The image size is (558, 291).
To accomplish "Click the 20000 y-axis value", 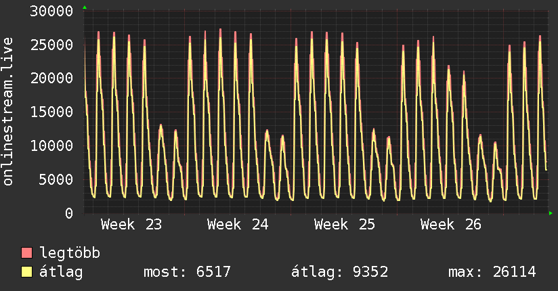I will [51, 79].
